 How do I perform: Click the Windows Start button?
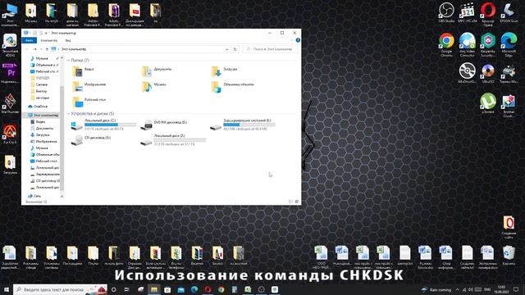(x=7, y=289)
